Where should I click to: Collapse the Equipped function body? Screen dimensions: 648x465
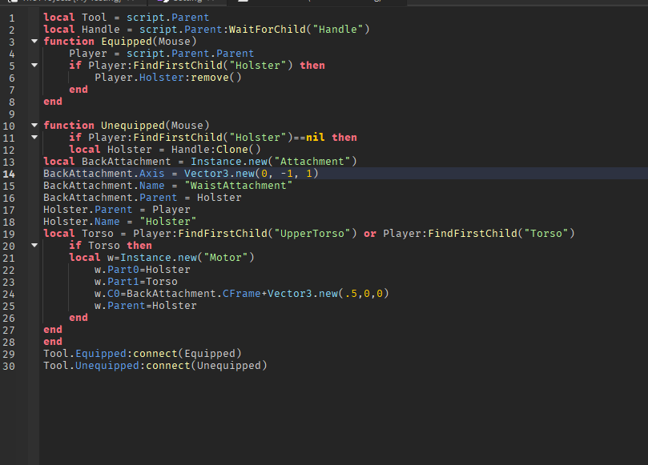[x=33, y=41]
